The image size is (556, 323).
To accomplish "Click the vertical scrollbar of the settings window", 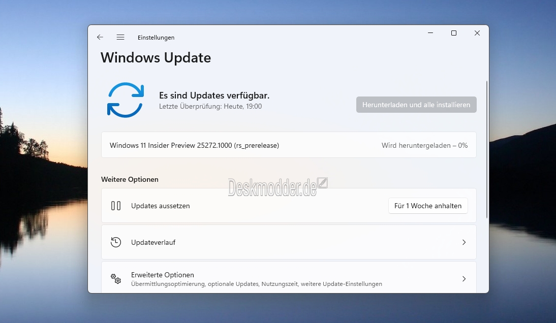I will point(486,149).
